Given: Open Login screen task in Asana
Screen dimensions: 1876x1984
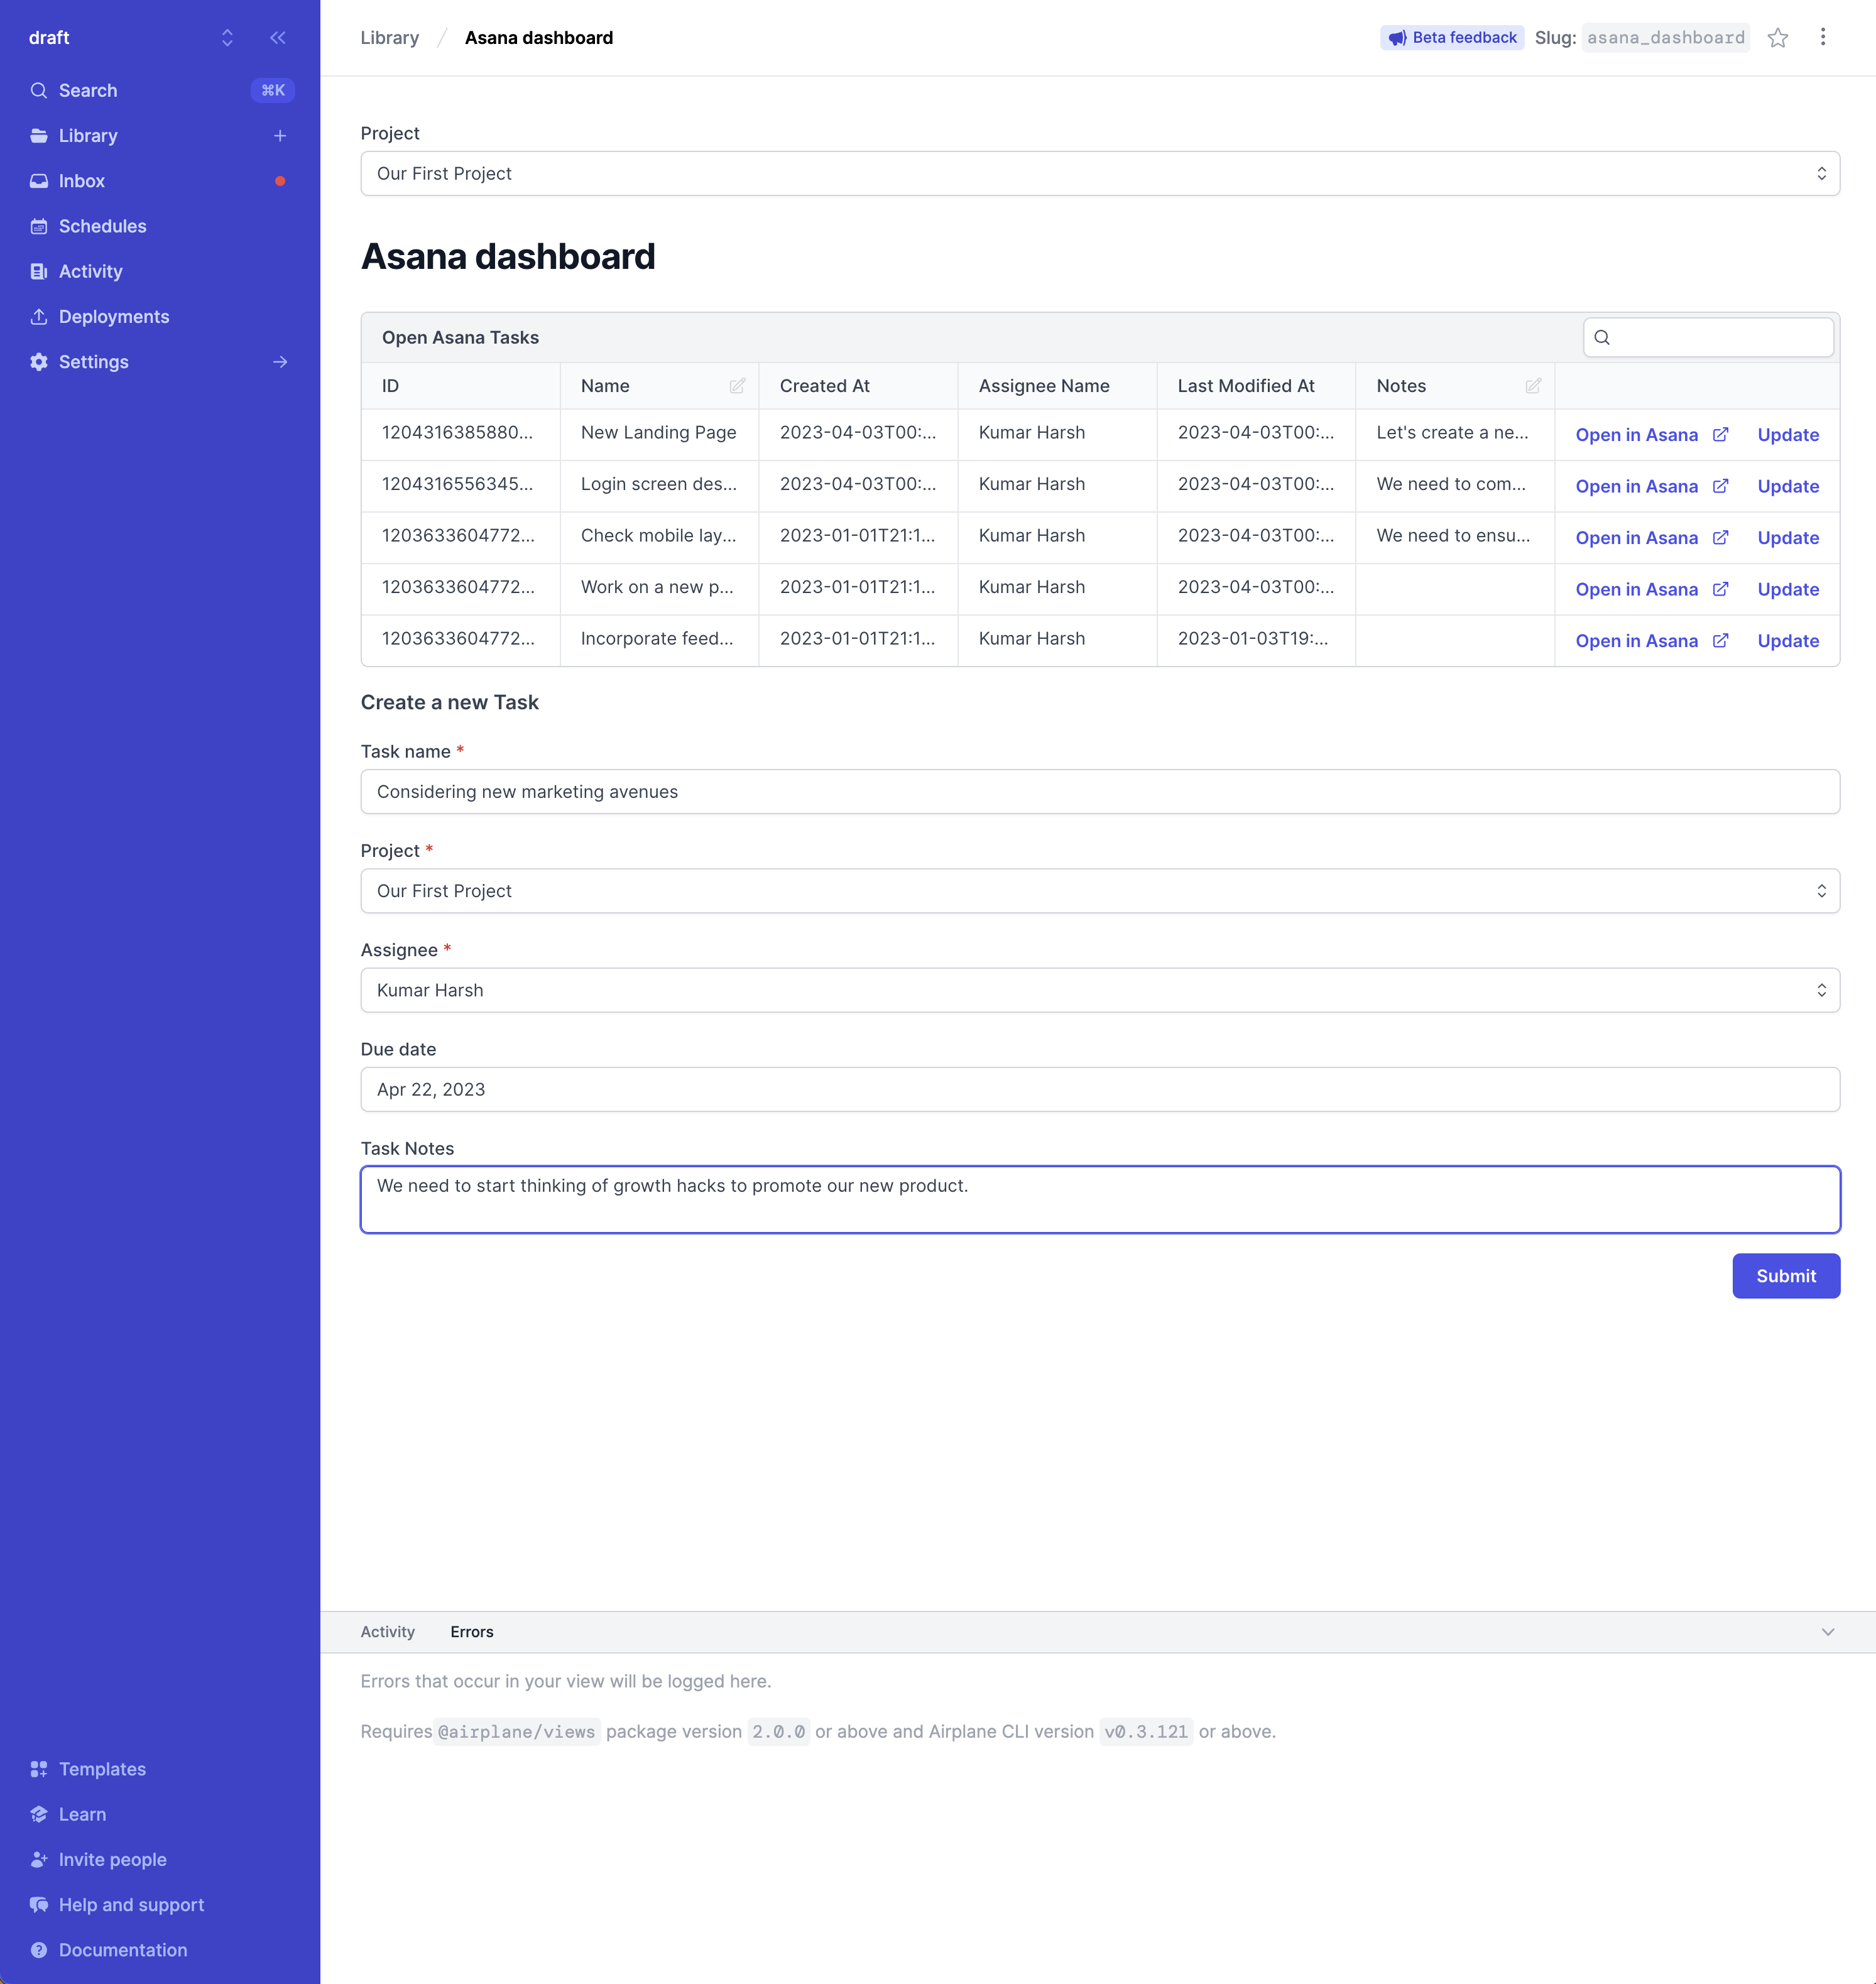Looking at the screenshot, I should (1651, 487).
